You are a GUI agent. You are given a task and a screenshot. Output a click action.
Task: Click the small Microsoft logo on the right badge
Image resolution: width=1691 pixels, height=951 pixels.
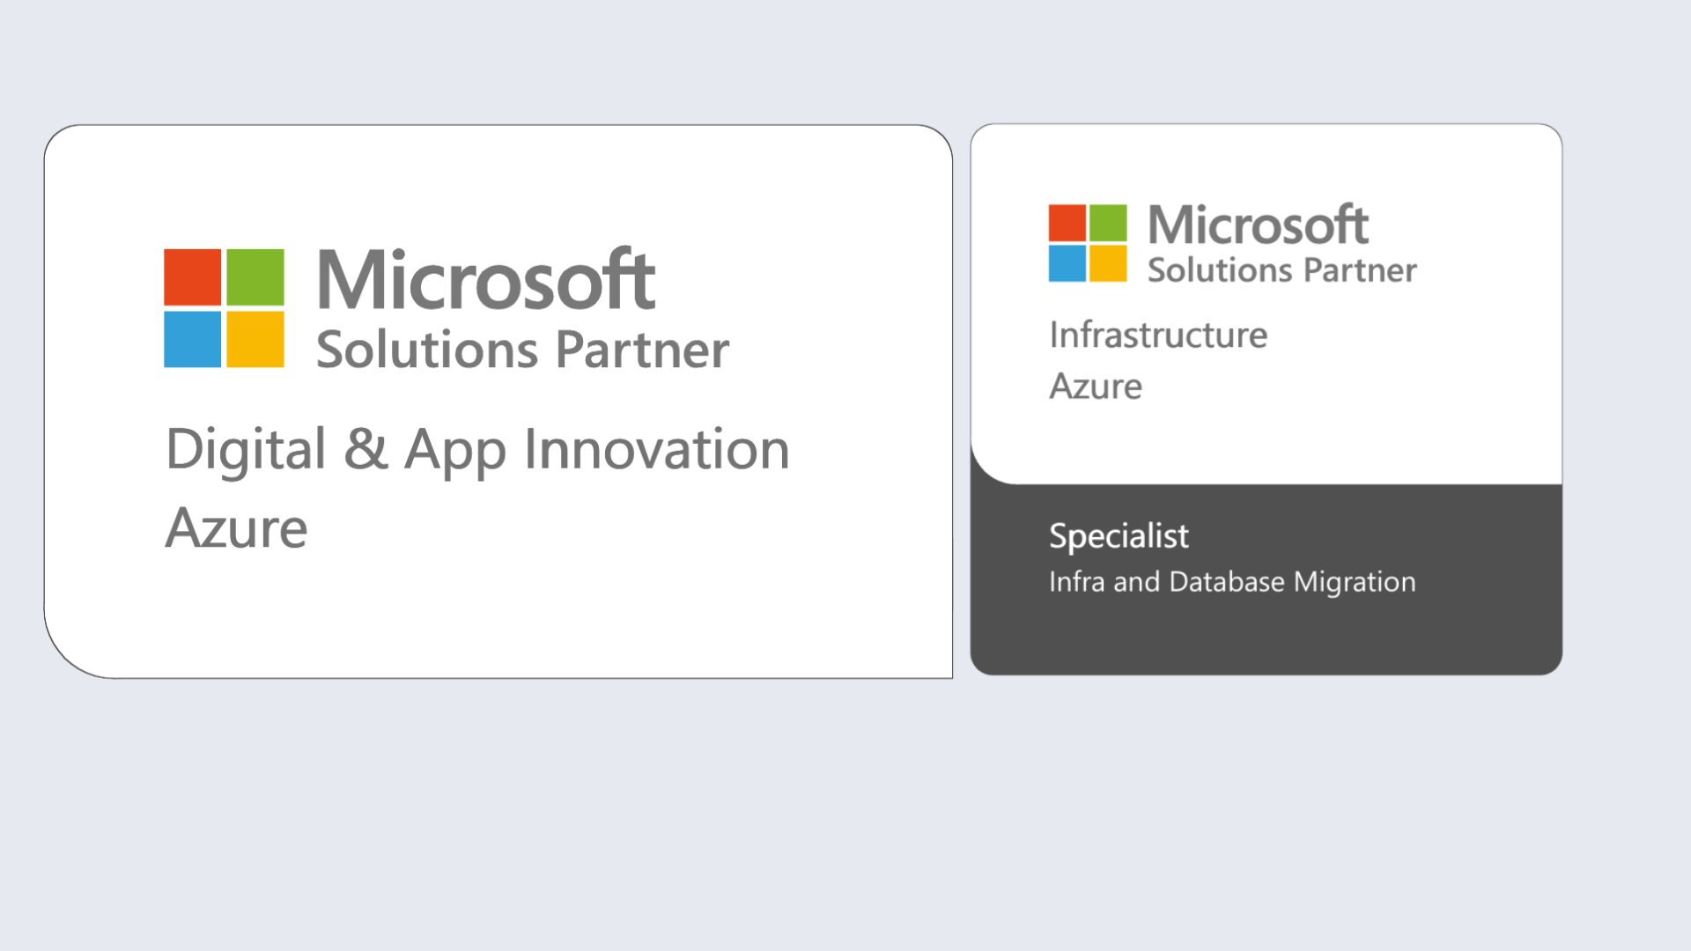[1087, 243]
